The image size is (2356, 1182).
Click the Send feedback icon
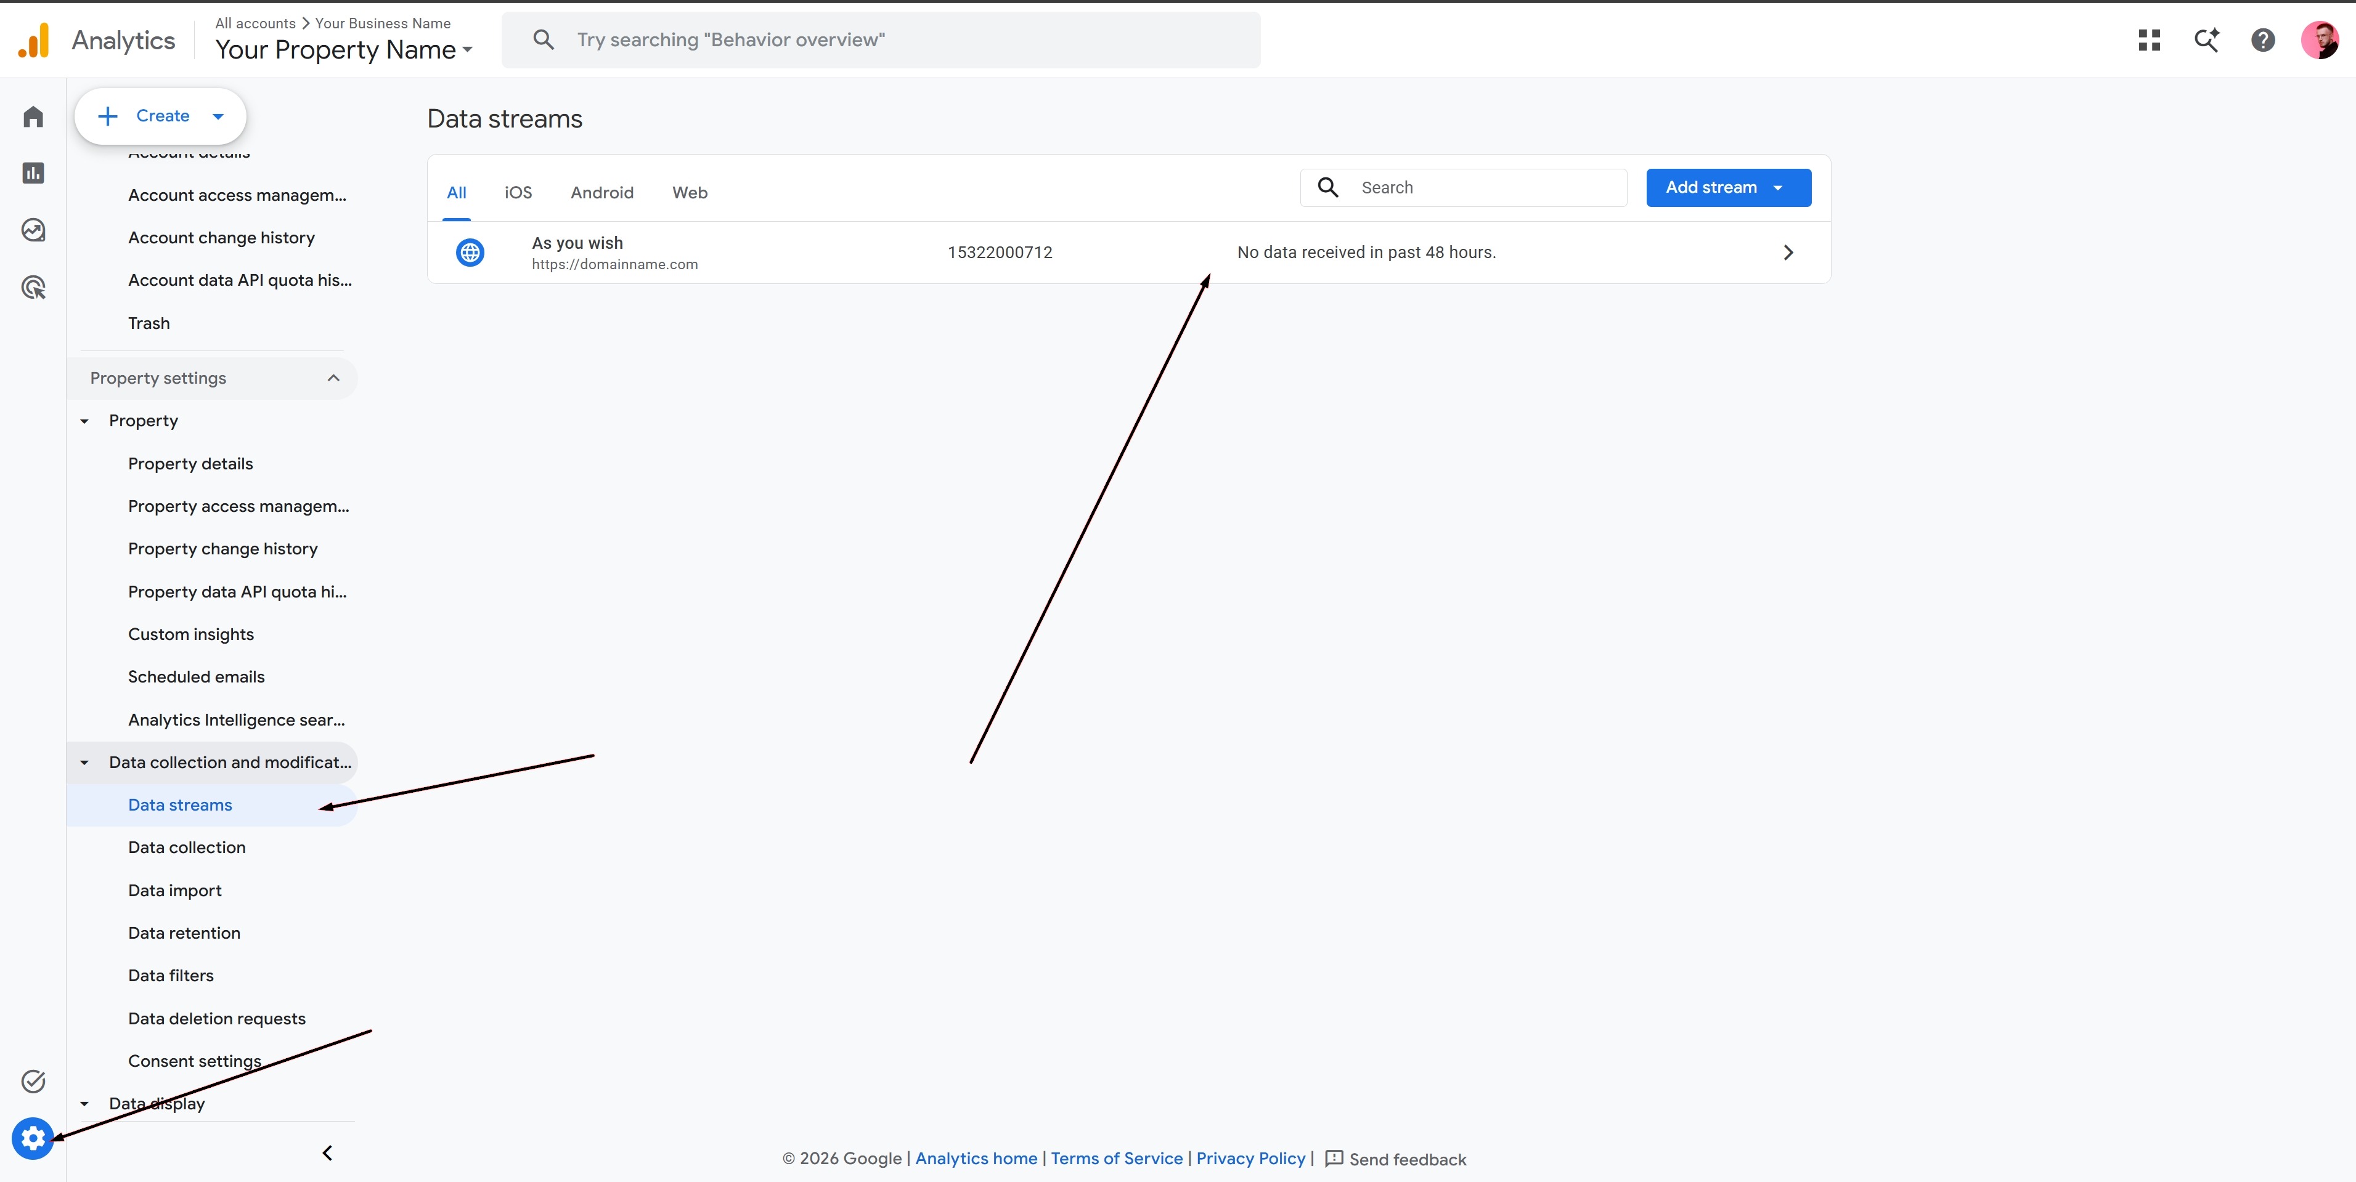click(x=1334, y=1158)
